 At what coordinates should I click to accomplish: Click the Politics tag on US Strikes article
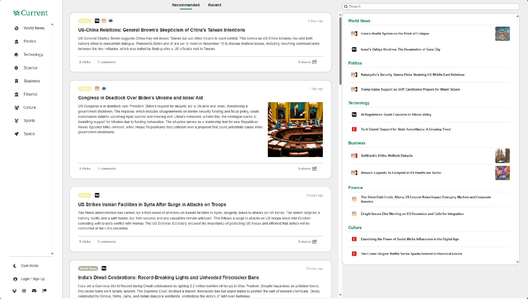point(85,195)
